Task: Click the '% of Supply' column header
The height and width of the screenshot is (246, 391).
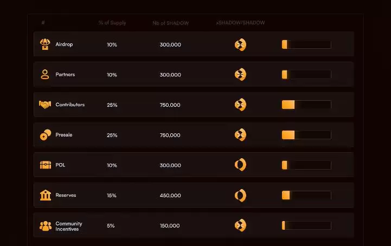Action: pos(111,23)
